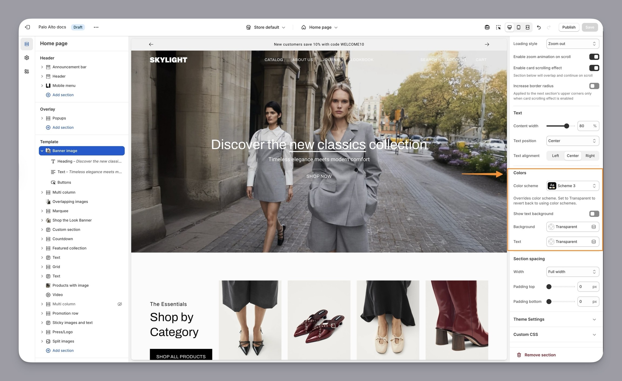Open the Color scheme dropdown
This screenshot has width=622, height=381.
point(572,186)
